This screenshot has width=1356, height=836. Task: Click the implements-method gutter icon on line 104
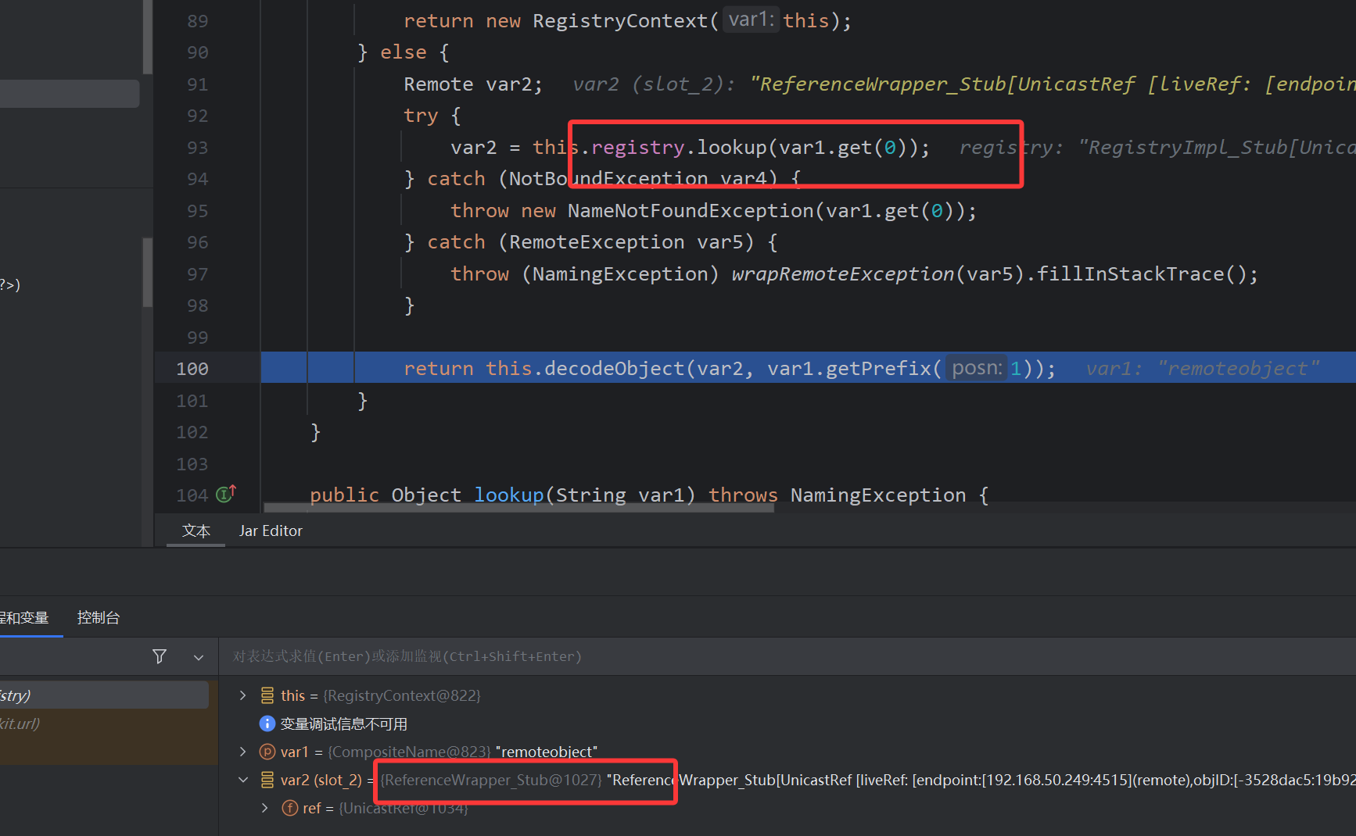pyautogui.click(x=226, y=494)
